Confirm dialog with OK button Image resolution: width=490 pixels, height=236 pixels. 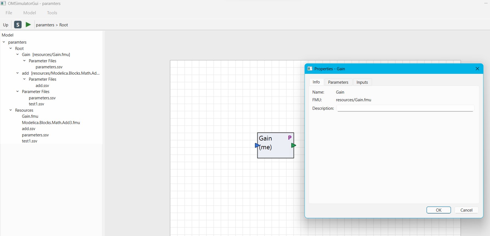tap(439, 210)
